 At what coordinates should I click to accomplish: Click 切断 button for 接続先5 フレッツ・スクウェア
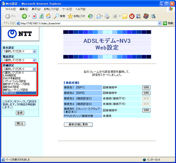(x=146, y=110)
